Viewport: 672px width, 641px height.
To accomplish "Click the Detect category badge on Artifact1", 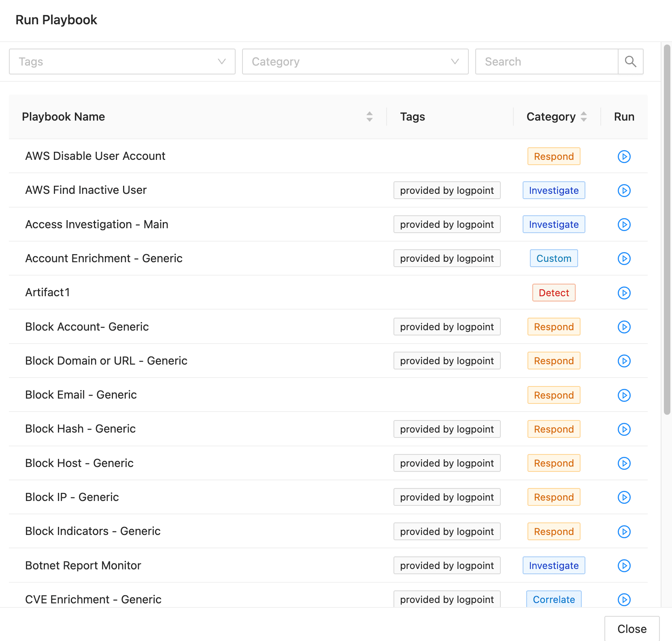I will [553, 293].
